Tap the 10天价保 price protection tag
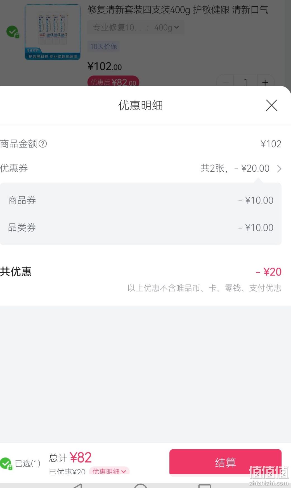Image resolution: width=291 pixels, height=488 pixels. click(x=104, y=46)
